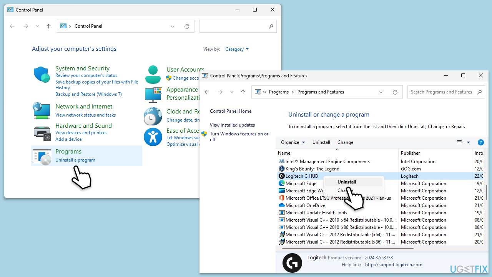Expand the Organize dropdown menu
492x277 pixels.
[x=293, y=142]
